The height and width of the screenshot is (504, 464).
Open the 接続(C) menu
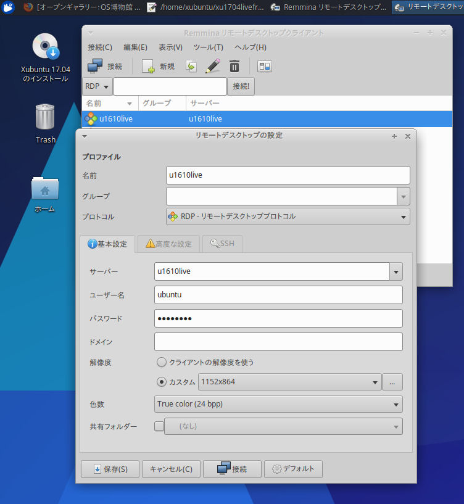(100, 48)
